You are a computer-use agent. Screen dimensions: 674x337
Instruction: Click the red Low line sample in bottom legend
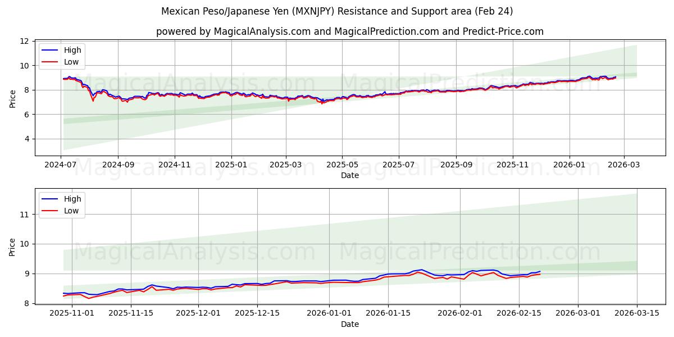[x=51, y=211]
